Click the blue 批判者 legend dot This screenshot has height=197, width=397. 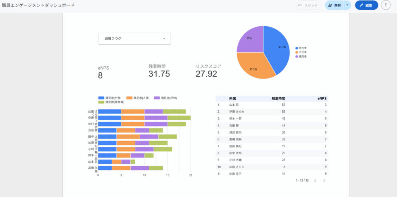(297, 48)
